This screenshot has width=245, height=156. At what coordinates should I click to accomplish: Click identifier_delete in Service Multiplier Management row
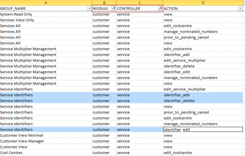[x=203, y=66]
